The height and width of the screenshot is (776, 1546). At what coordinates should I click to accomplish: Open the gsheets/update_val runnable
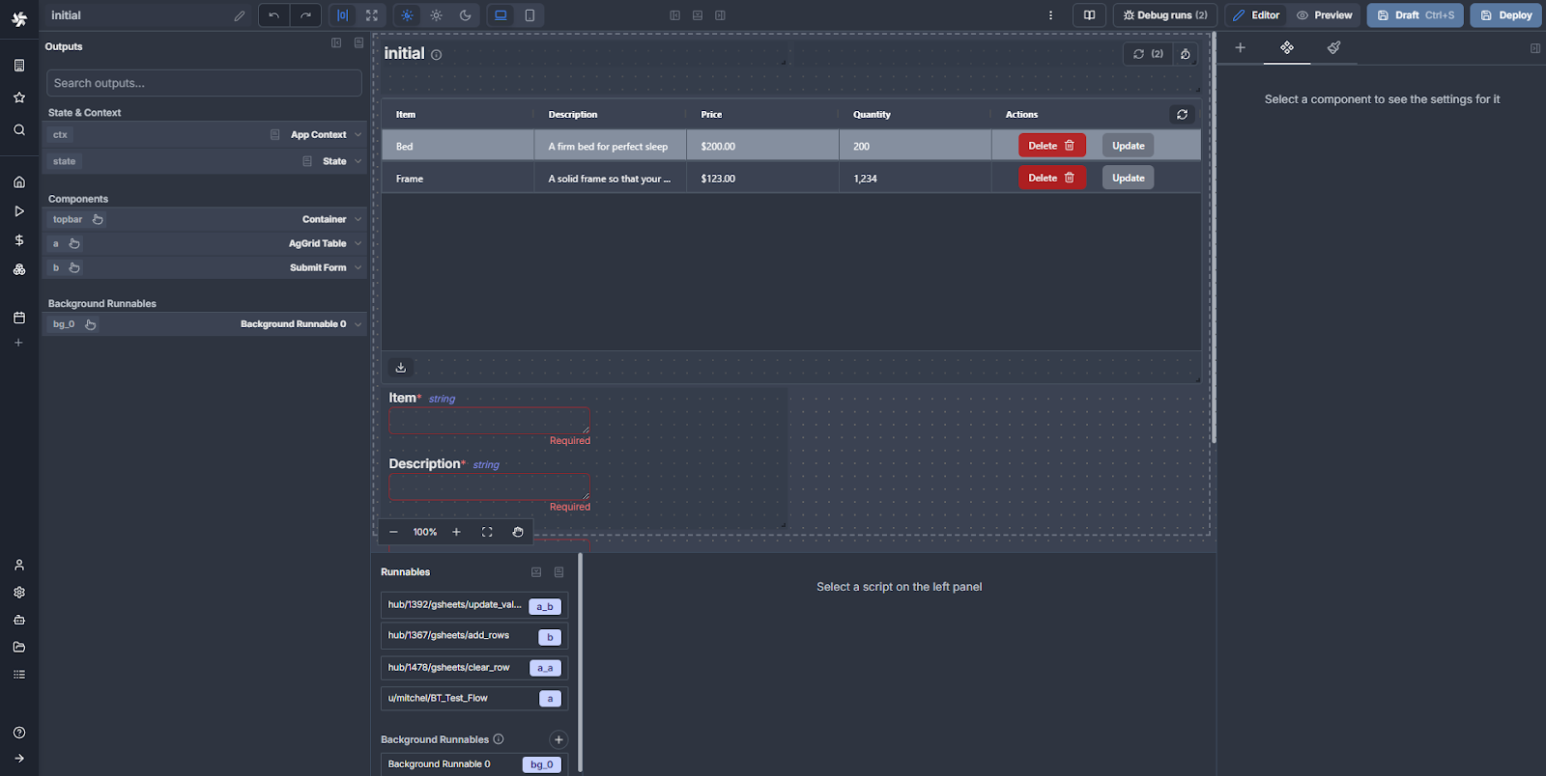474,605
